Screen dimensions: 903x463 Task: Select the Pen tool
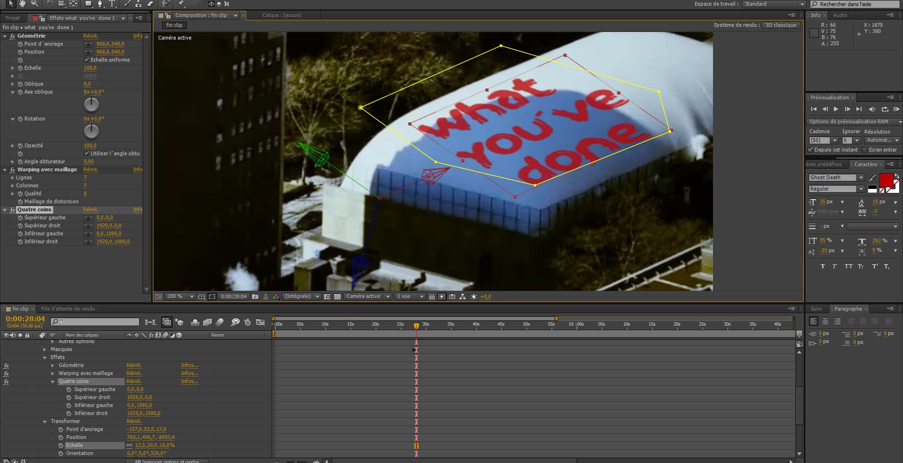[100, 4]
